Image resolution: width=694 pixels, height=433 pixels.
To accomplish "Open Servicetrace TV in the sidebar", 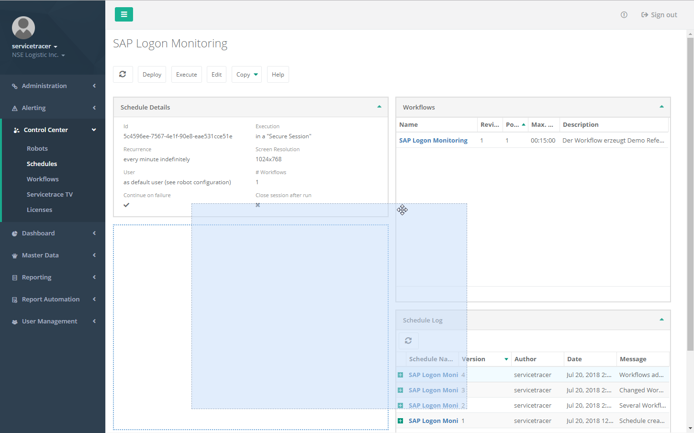I will pos(50,194).
